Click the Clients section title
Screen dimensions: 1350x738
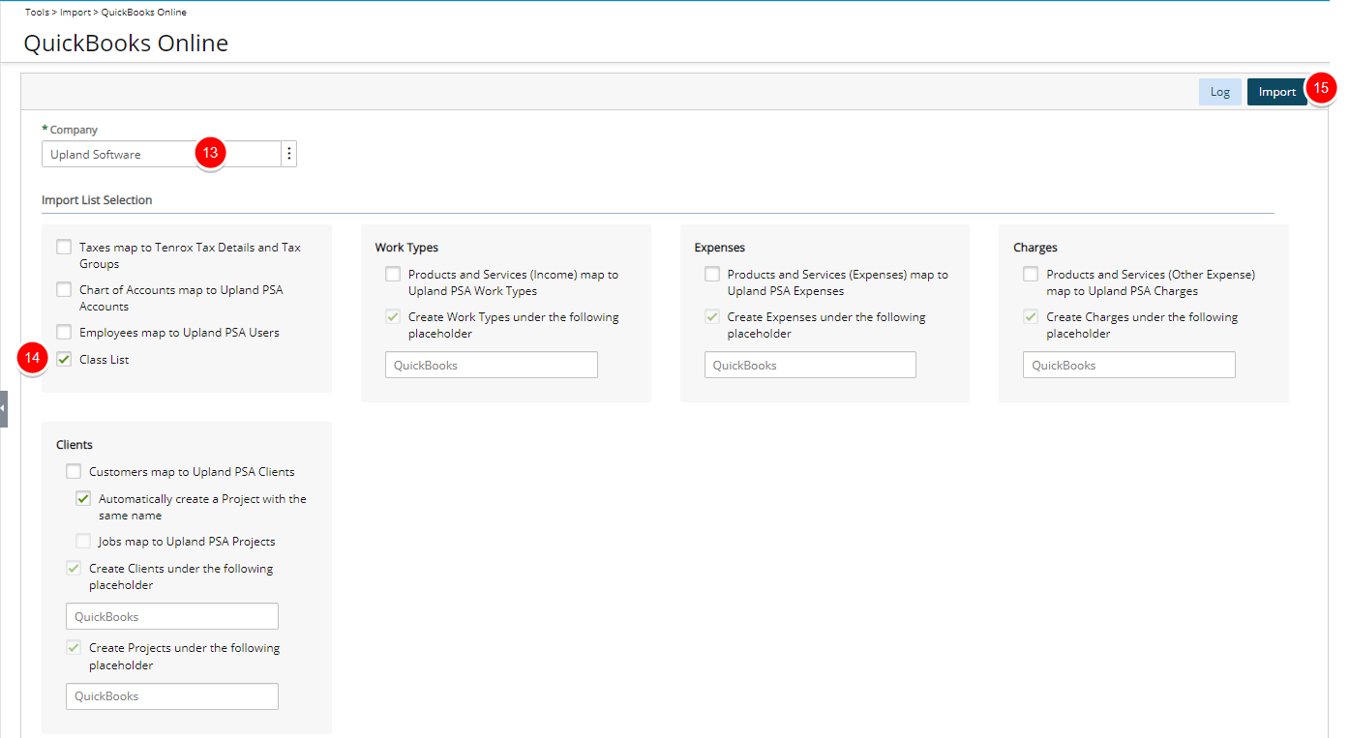[x=75, y=445]
